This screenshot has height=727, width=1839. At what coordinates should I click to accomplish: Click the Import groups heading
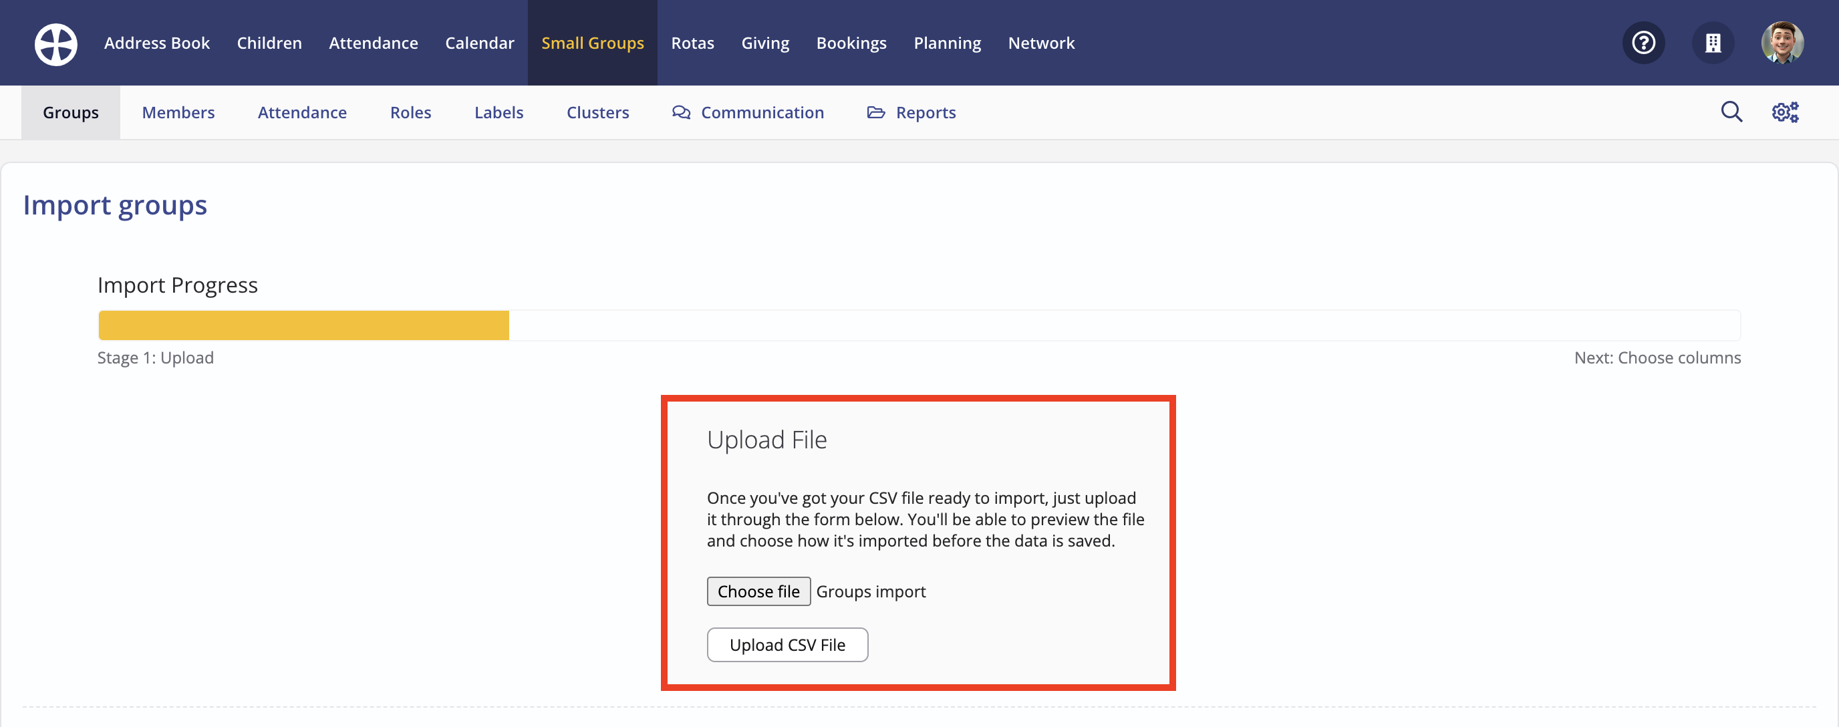click(115, 206)
